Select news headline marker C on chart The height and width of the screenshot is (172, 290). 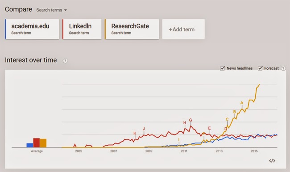point(227,119)
